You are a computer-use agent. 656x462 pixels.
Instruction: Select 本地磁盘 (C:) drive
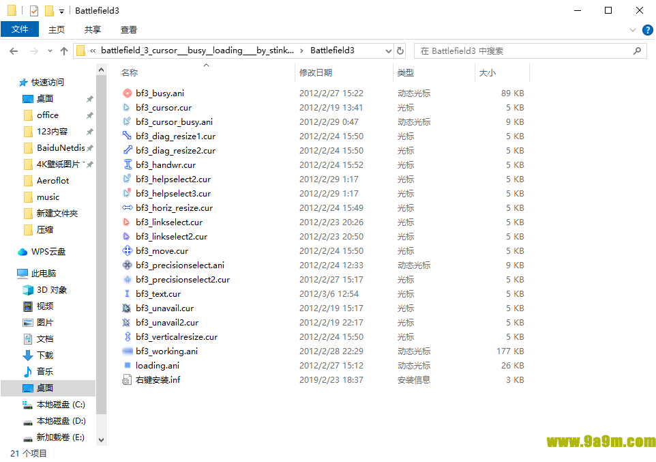(x=61, y=405)
